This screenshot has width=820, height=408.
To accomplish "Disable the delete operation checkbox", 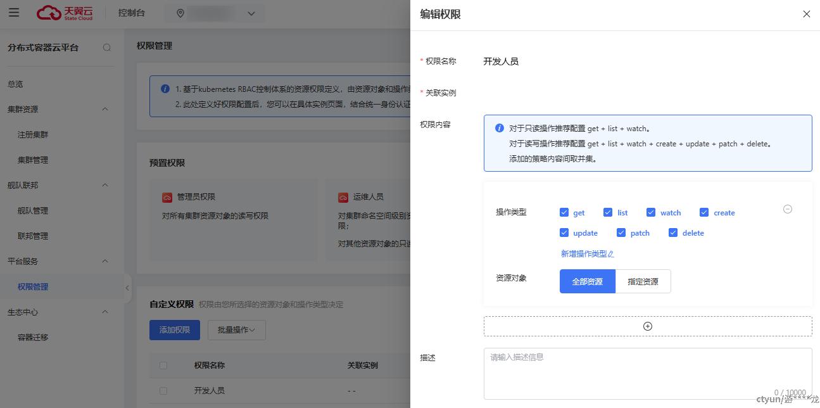I will 673,233.
